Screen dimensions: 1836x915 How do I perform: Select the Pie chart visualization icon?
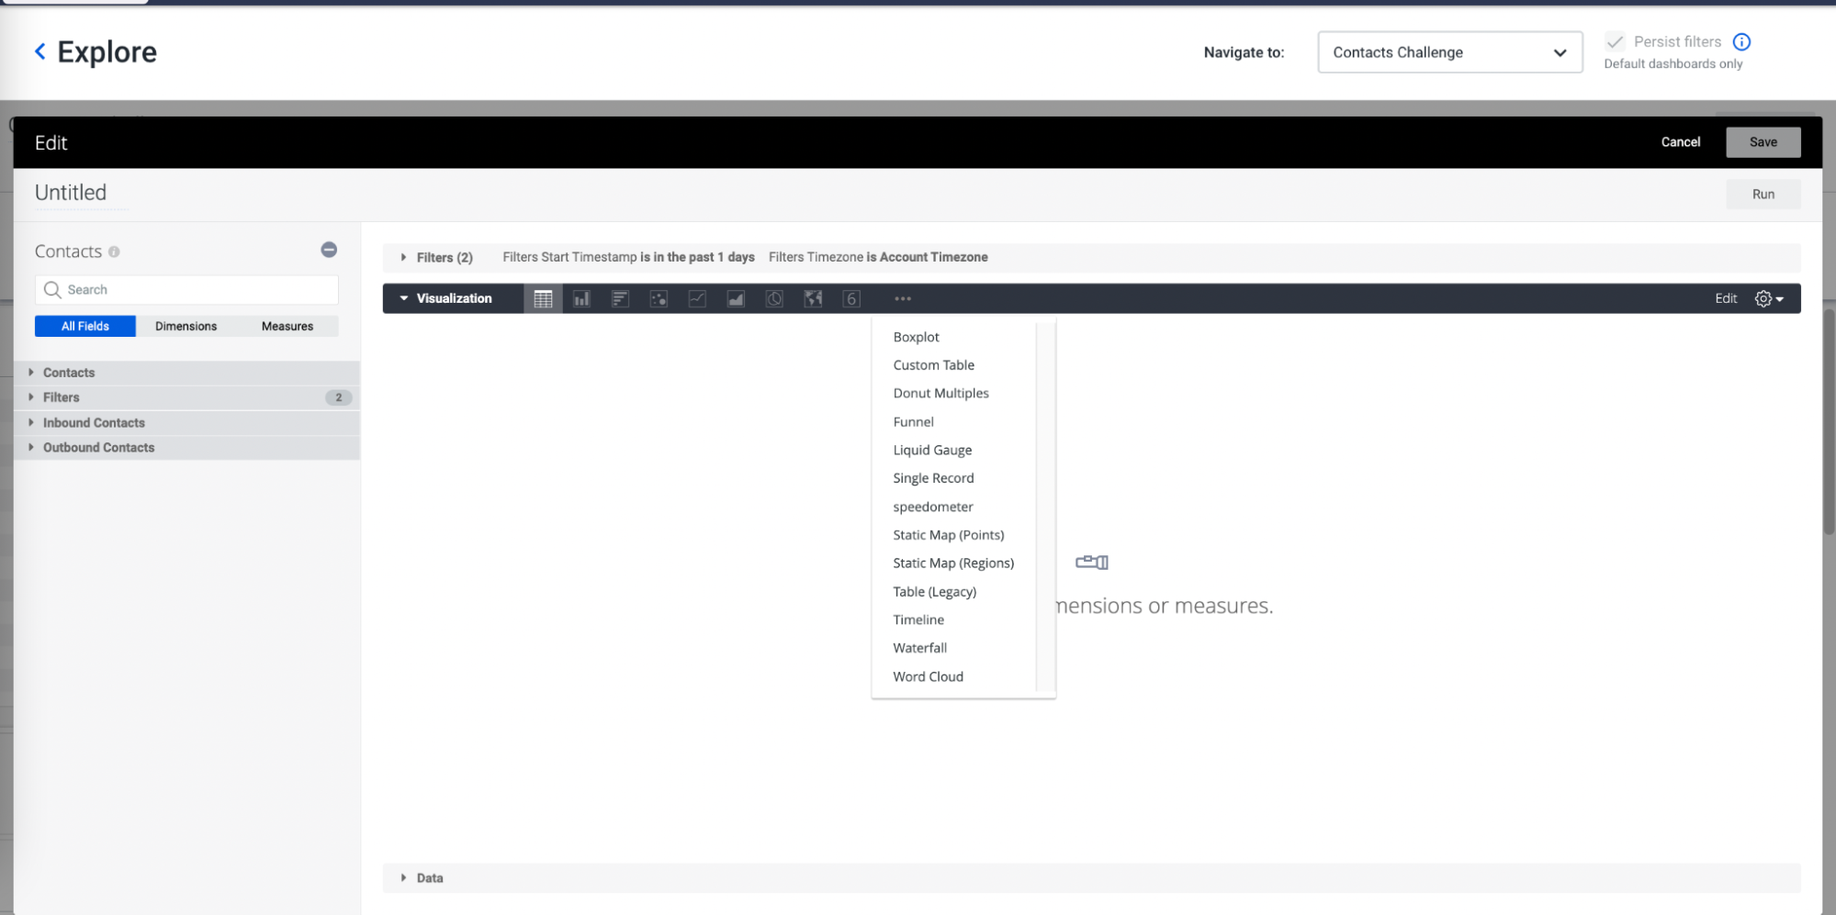coord(774,298)
